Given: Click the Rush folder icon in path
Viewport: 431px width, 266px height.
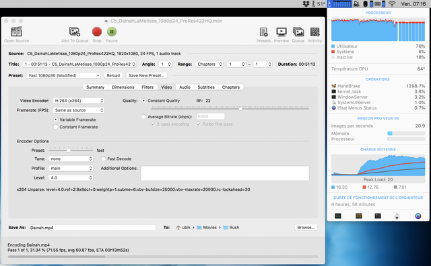Looking at the screenshot, I should pos(226,227).
